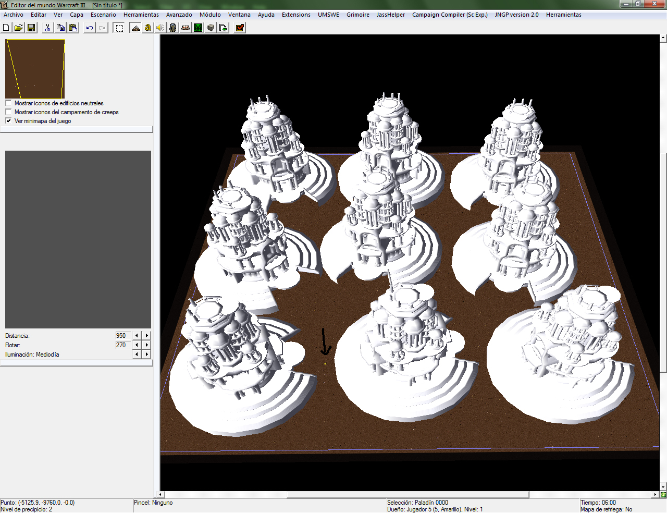Click the brown minimap preview
The width and height of the screenshot is (667, 513).
click(35, 69)
